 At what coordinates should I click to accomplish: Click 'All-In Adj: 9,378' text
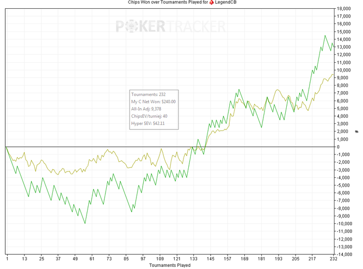(x=146, y=109)
